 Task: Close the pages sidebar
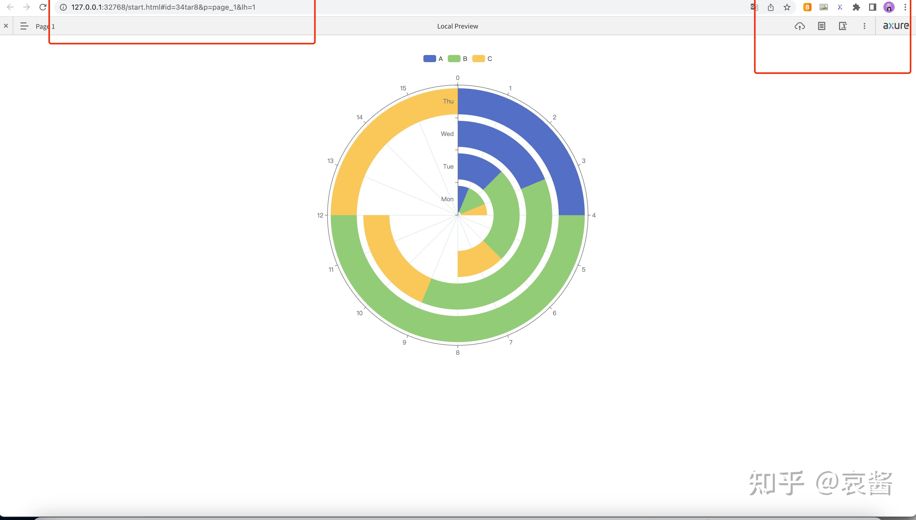(x=6, y=25)
